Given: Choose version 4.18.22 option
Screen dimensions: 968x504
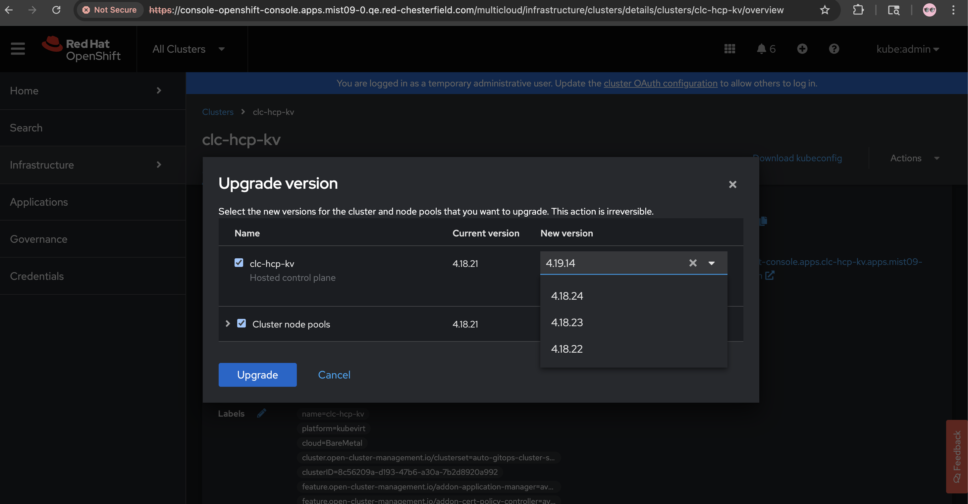Looking at the screenshot, I should tap(567, 349).
